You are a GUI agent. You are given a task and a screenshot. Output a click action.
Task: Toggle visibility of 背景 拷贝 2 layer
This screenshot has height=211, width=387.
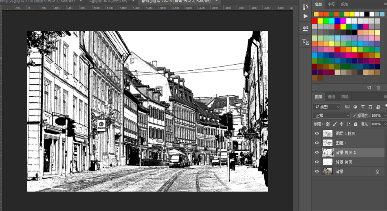317,152
